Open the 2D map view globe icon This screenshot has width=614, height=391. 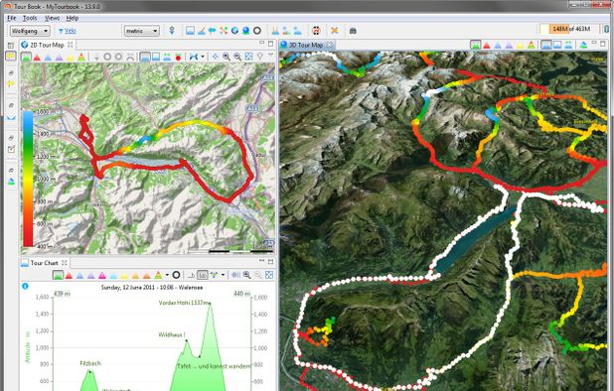(x=234, y=31)
